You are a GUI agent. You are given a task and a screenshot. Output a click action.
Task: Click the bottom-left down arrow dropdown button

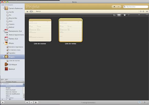pos(3,102)
